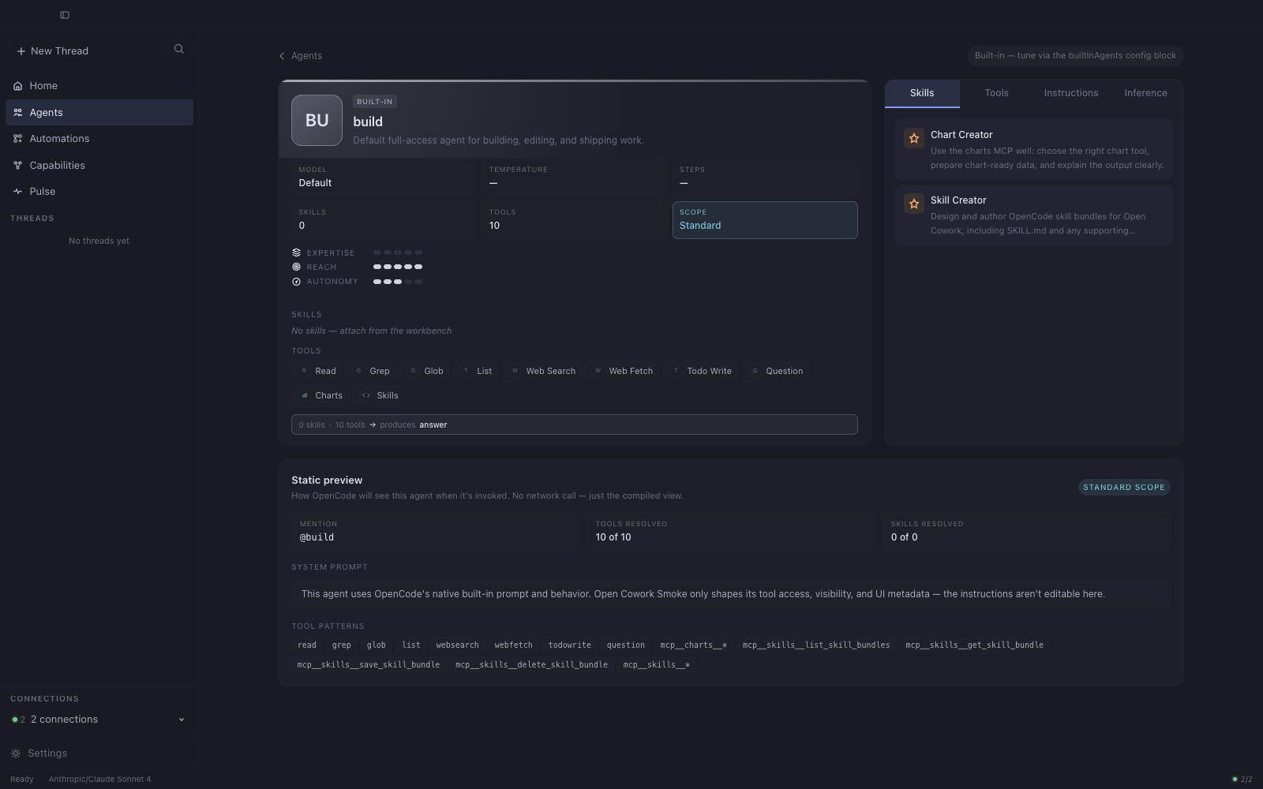Viewport: 1263px width, 789px height.
Task: Click the Steps field
Action: [x=765, y=177]
